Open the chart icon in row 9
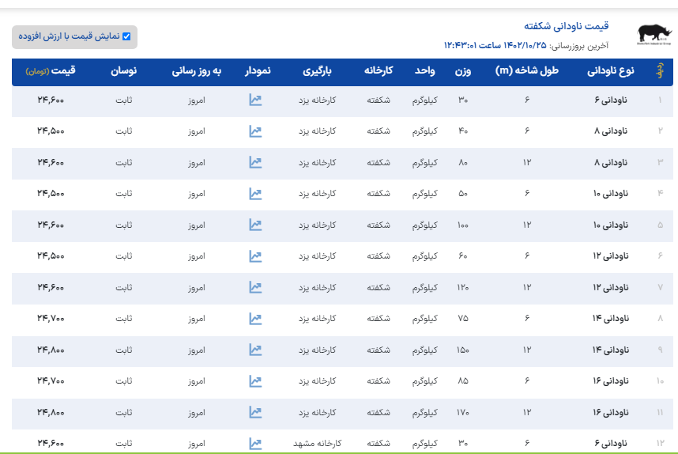 point(255,350)
